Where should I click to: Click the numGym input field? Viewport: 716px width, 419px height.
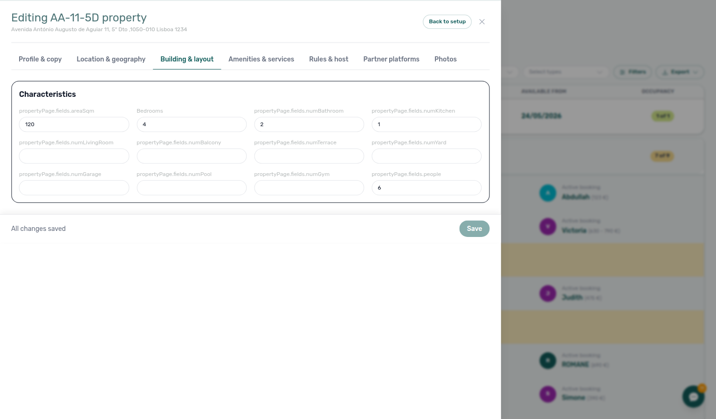(x=309, y=188)
